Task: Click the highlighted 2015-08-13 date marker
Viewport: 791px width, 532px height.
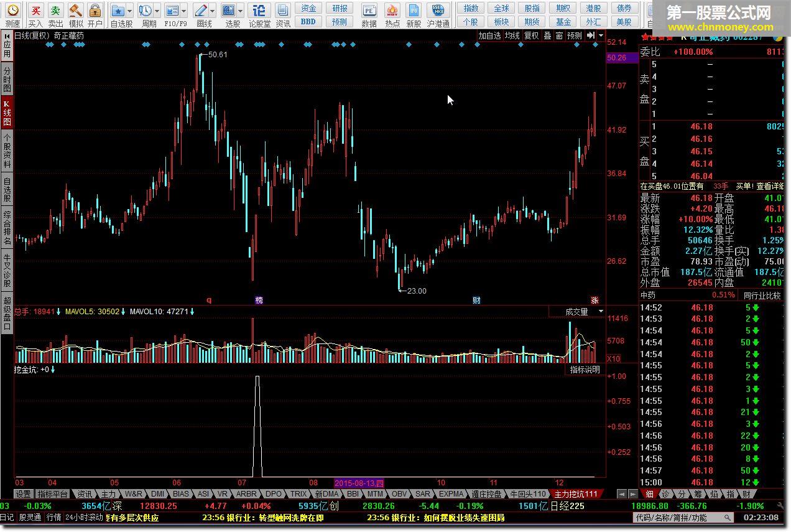Action: (x=360, y=483)
